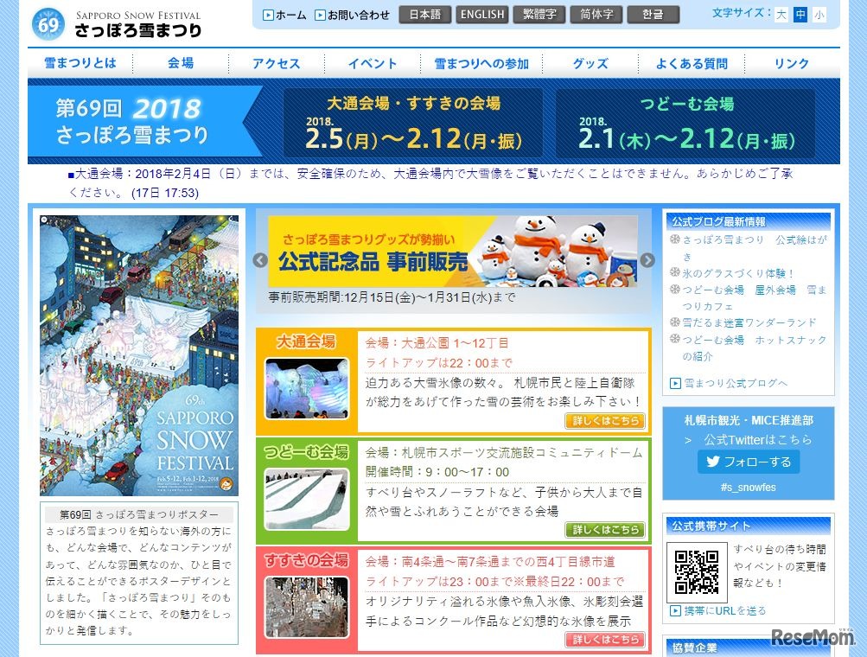The height and width of the screenshot is (657, 867).
Task: Click 第69回 さっぽろ雪まつりポスター caption title
Action: (139, 514)
